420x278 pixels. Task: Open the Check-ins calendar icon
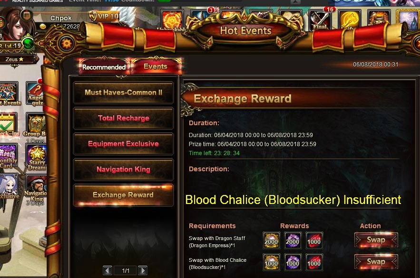9,124
